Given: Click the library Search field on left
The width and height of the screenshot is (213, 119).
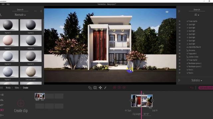Looking at the screenshot, I should point(20,10).
